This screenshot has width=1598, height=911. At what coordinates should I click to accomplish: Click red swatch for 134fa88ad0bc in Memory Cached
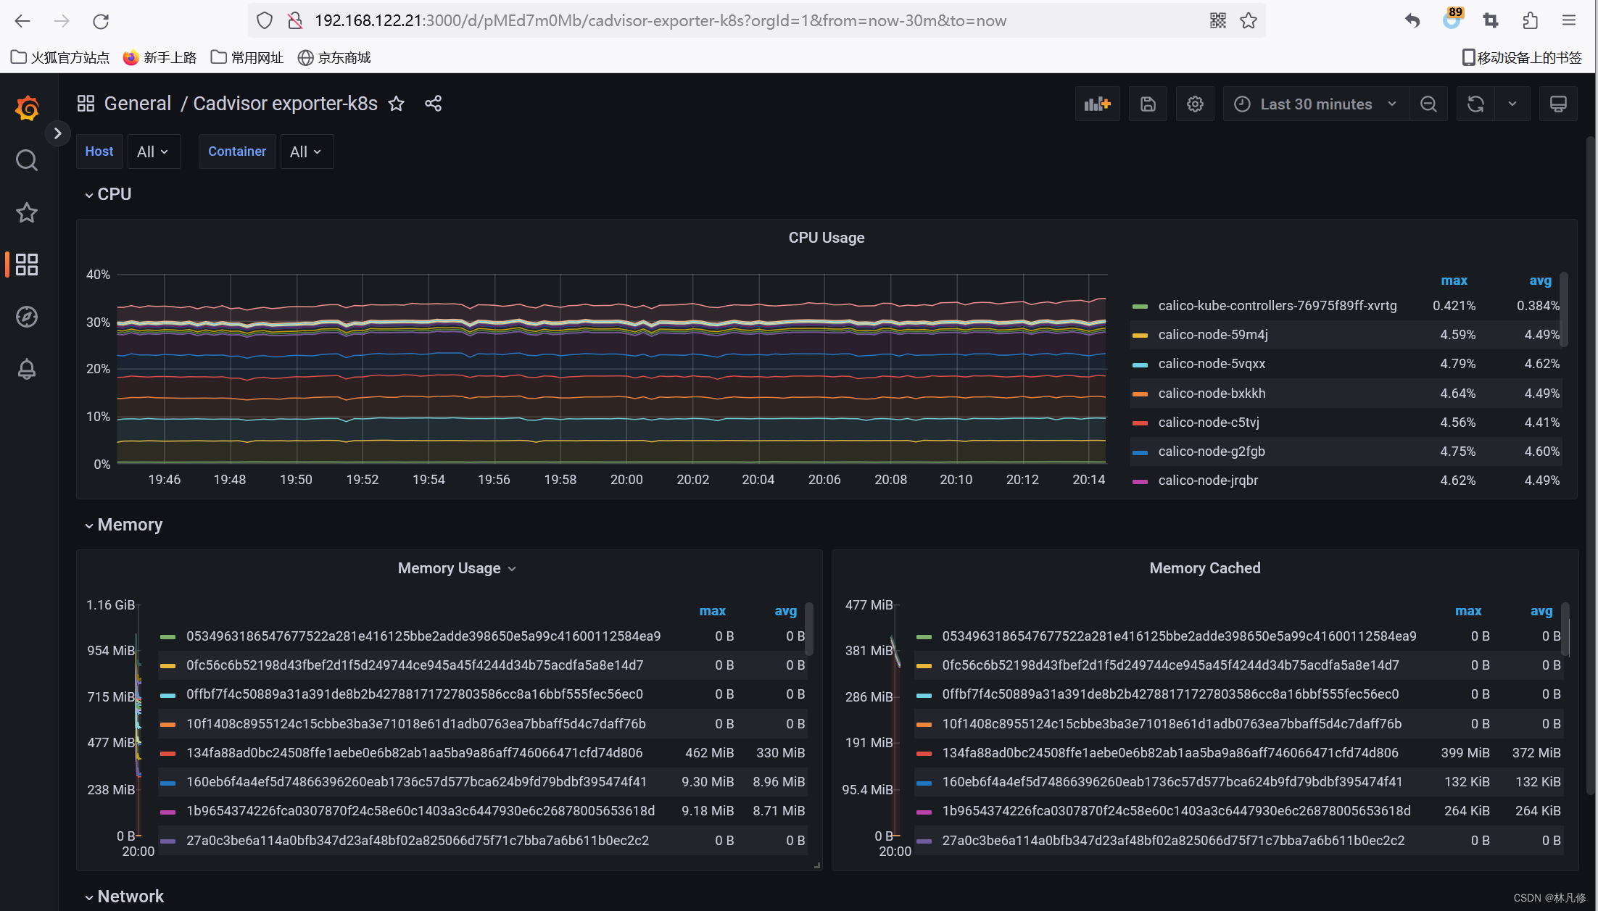point(924,754)
